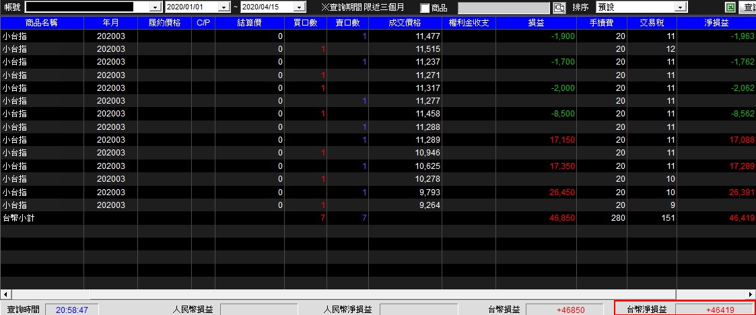Click the trade price cell 9,264

[429, 205]
